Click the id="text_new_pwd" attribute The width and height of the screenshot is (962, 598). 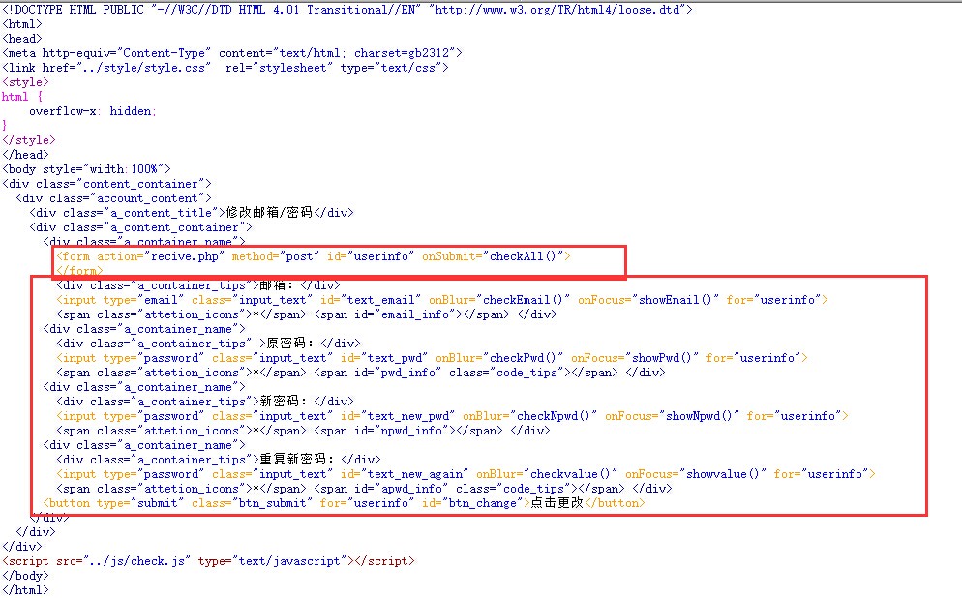[398, 416]
